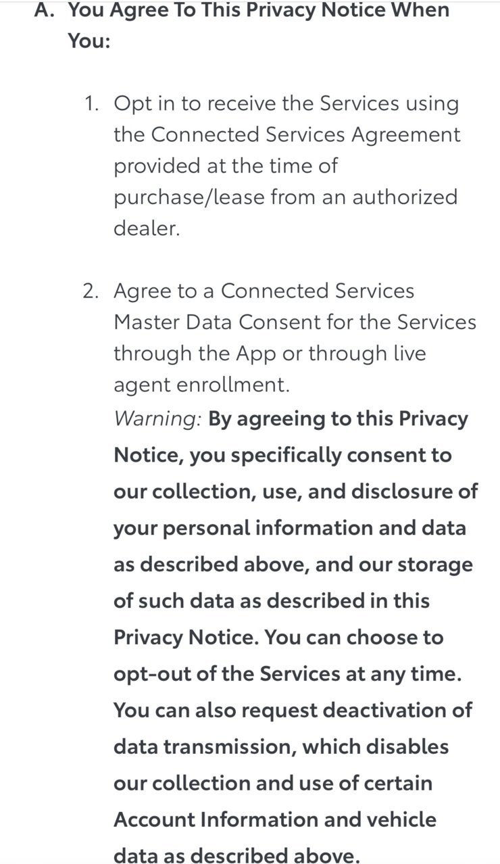Click 'opt-out of the Services at any time.' line

[x=288, y=674]
